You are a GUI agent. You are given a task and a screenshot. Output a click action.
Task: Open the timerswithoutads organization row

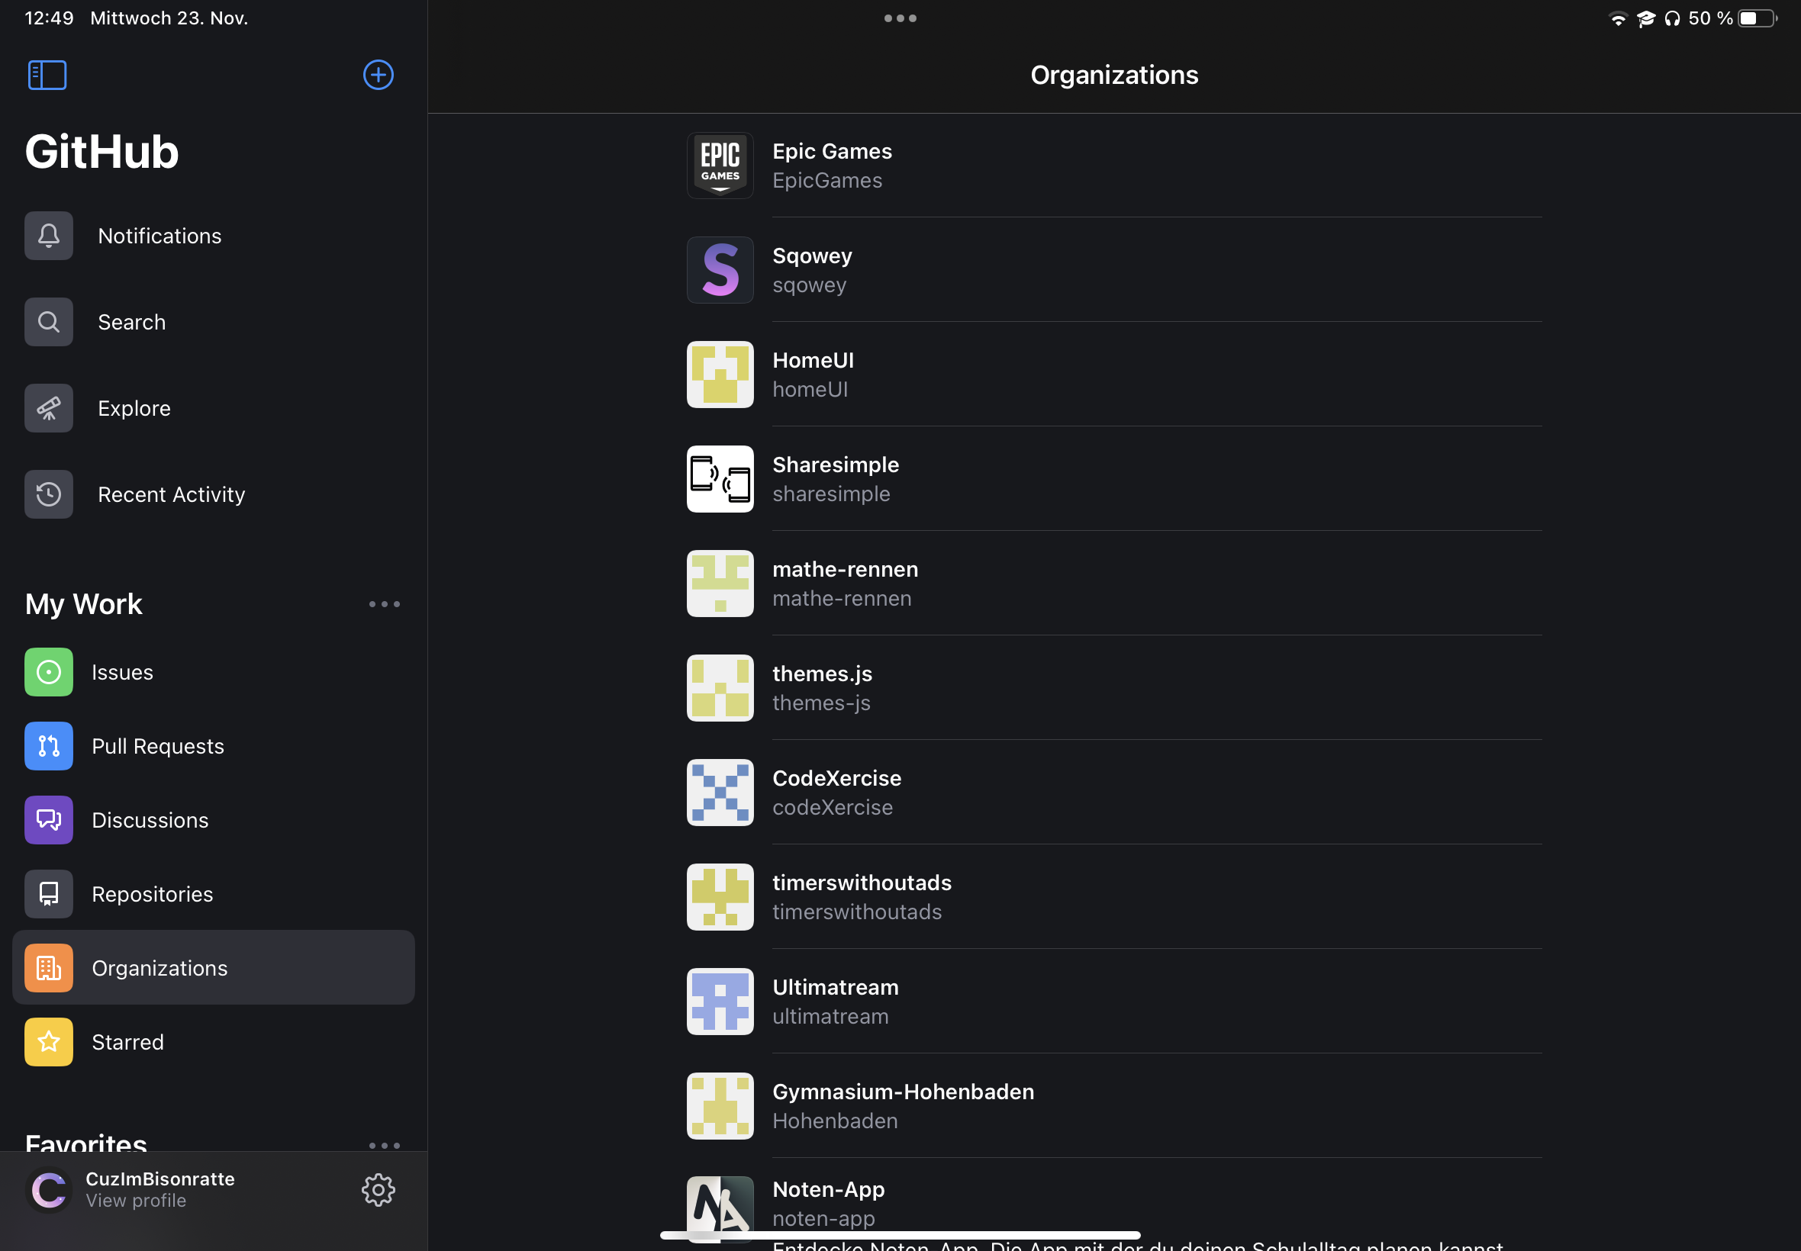[1114, 898]
